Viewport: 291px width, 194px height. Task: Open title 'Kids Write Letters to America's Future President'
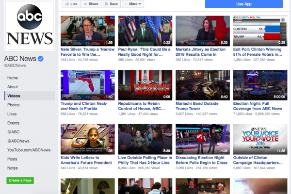coord(86,160)
